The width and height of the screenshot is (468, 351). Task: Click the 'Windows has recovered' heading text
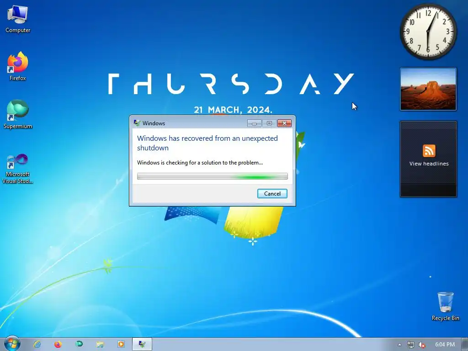point(207,143)
